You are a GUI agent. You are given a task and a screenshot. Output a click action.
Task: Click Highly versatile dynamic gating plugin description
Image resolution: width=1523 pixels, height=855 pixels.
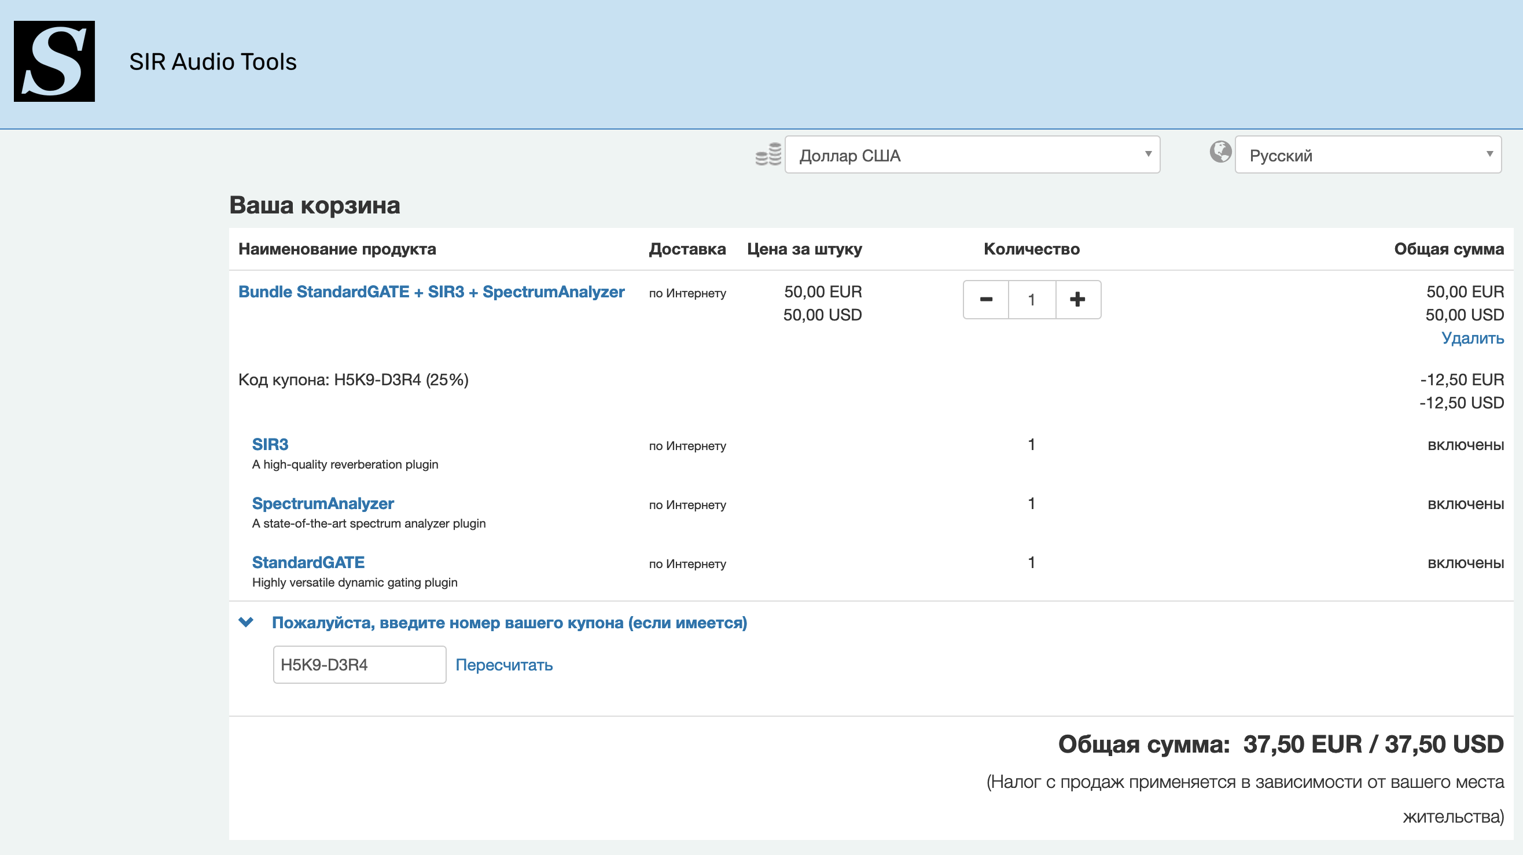pos(355,583)
